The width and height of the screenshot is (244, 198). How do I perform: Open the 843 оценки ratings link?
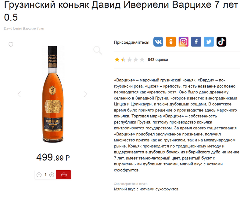(x=158, y=59)
